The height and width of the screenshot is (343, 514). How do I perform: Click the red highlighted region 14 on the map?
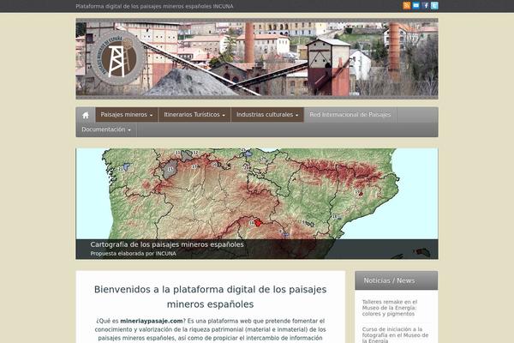[259, 223]
